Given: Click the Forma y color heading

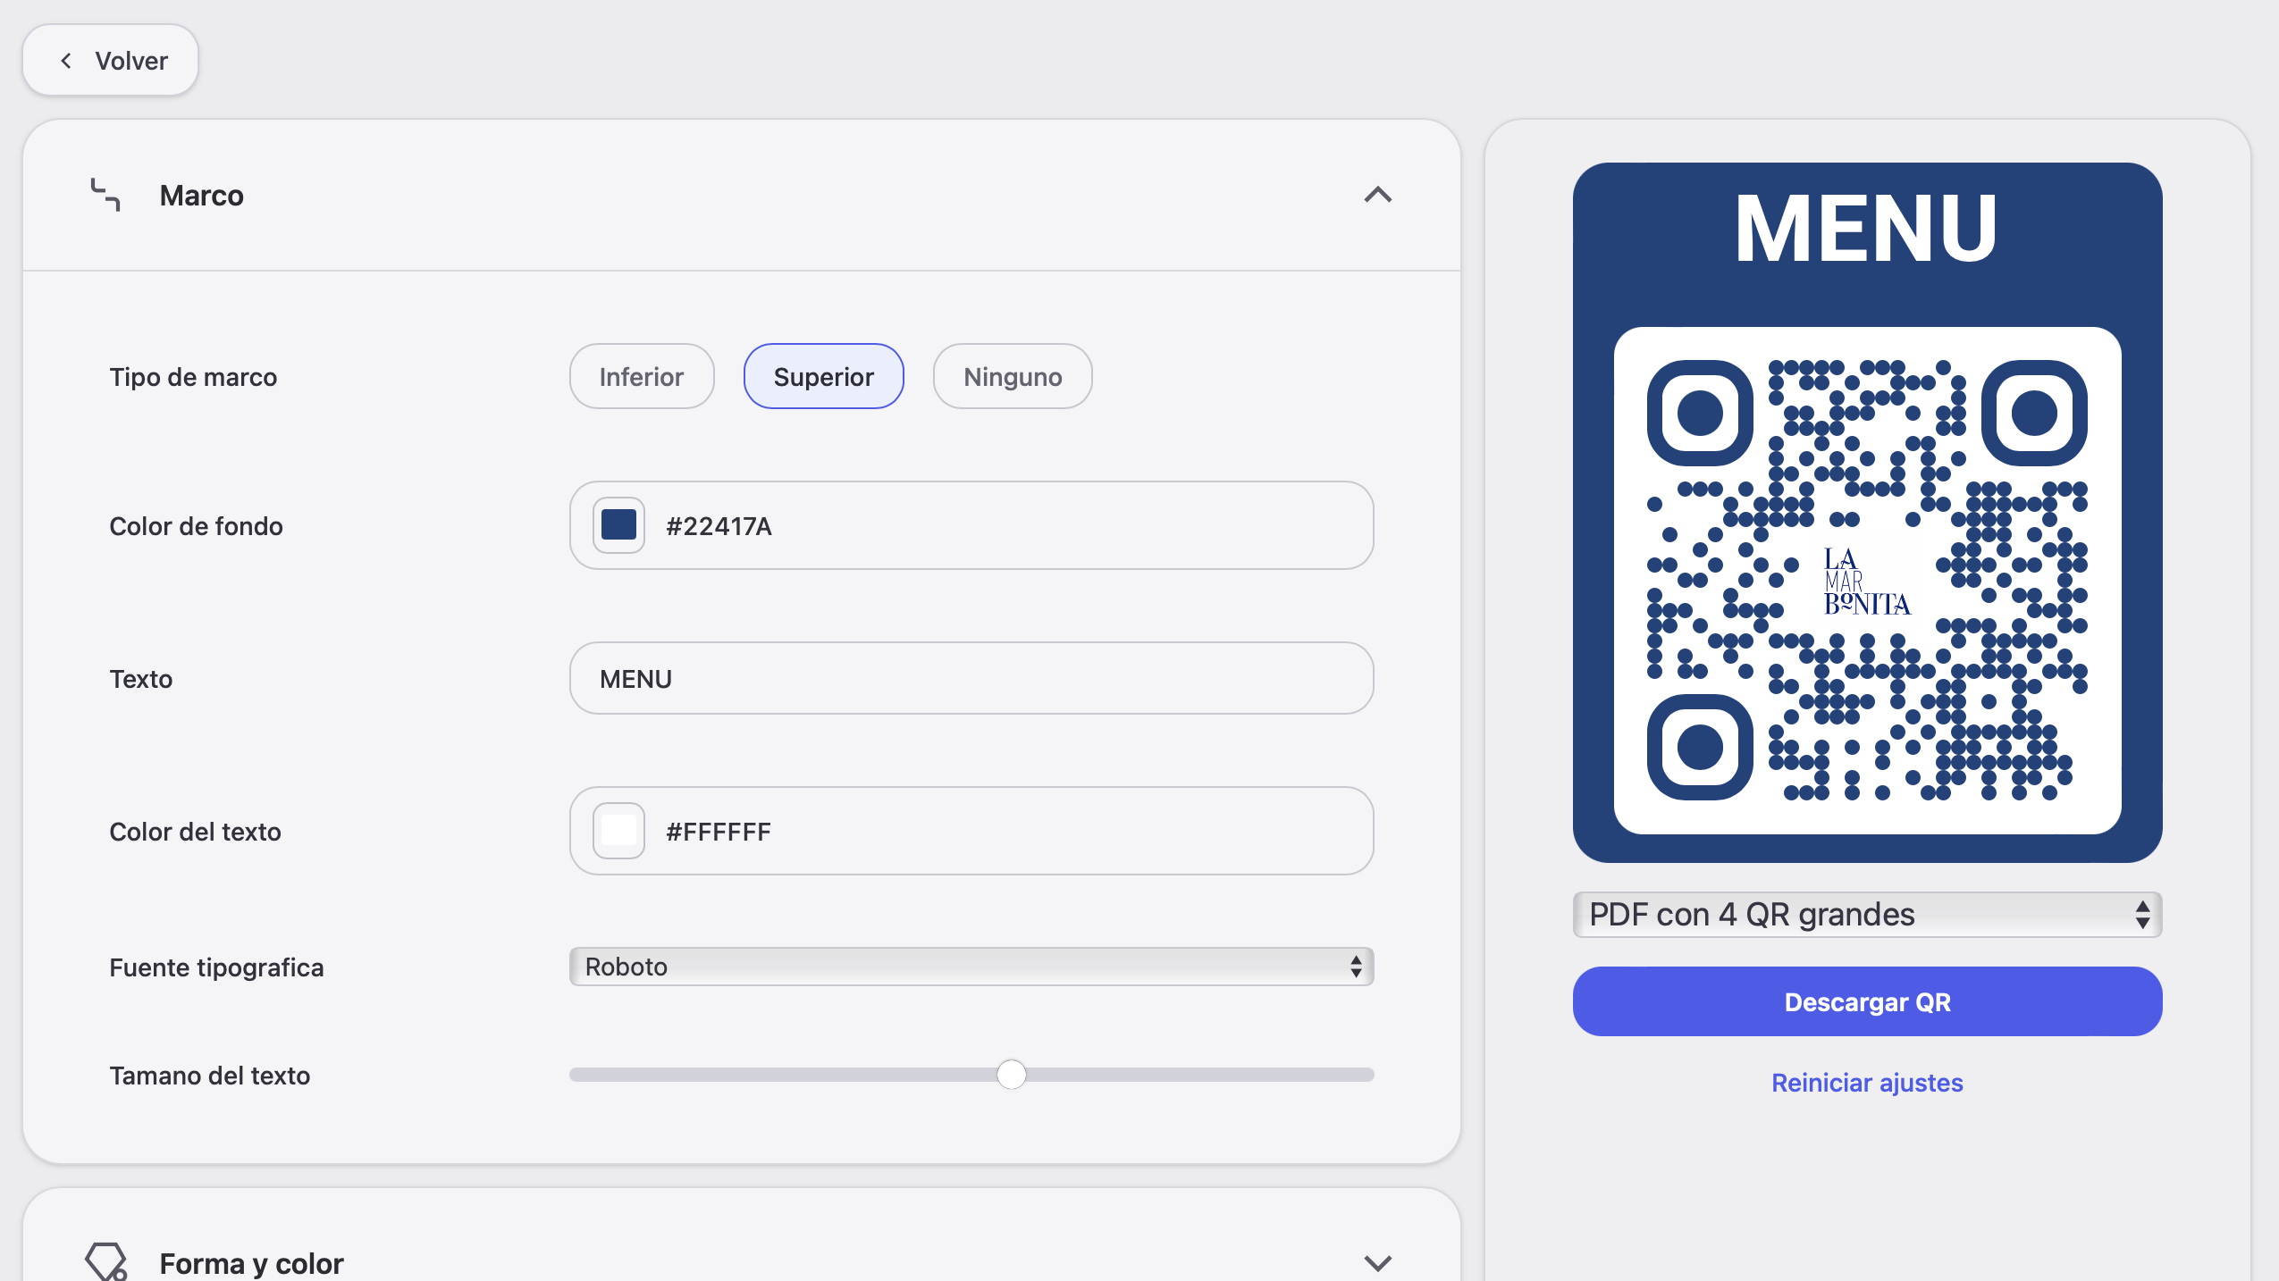Looking at the screenshot, I should 251,1263.
